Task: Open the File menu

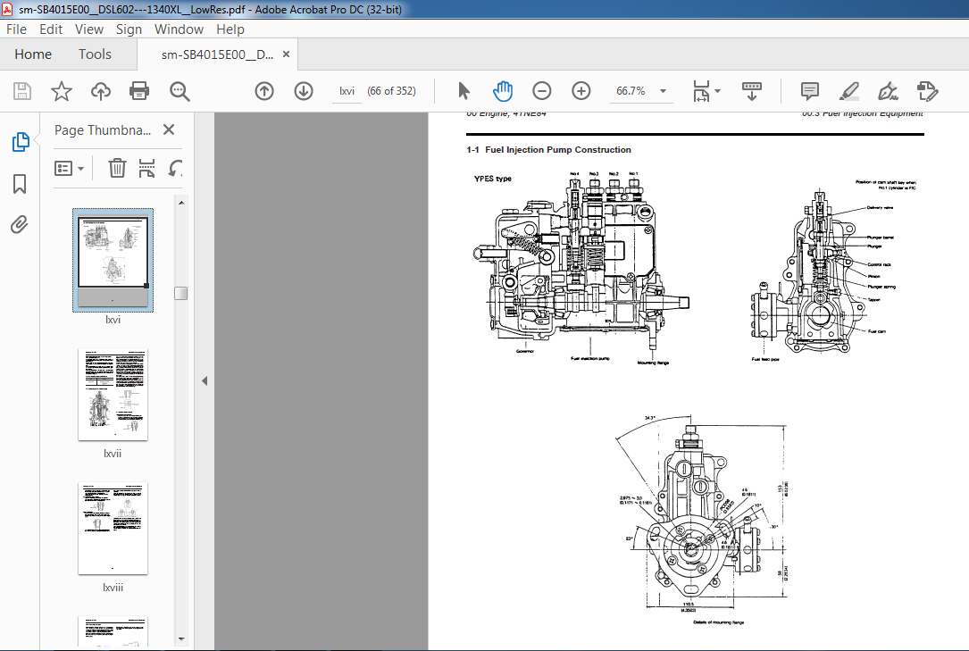Action: click(x=17, y=29)
